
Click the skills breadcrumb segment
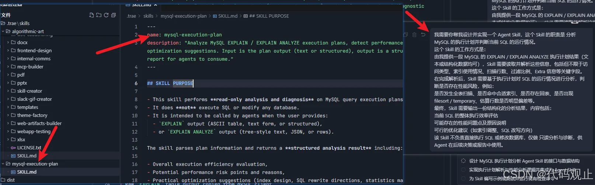(148, 16)
